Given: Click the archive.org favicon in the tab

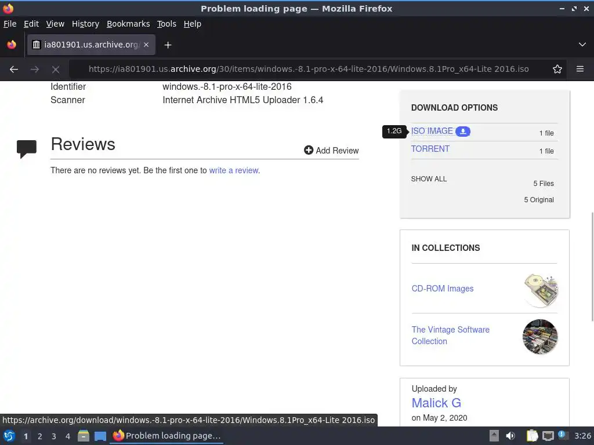Looking at the screenshot, I should pyautogui.click(x=37, y=45).
